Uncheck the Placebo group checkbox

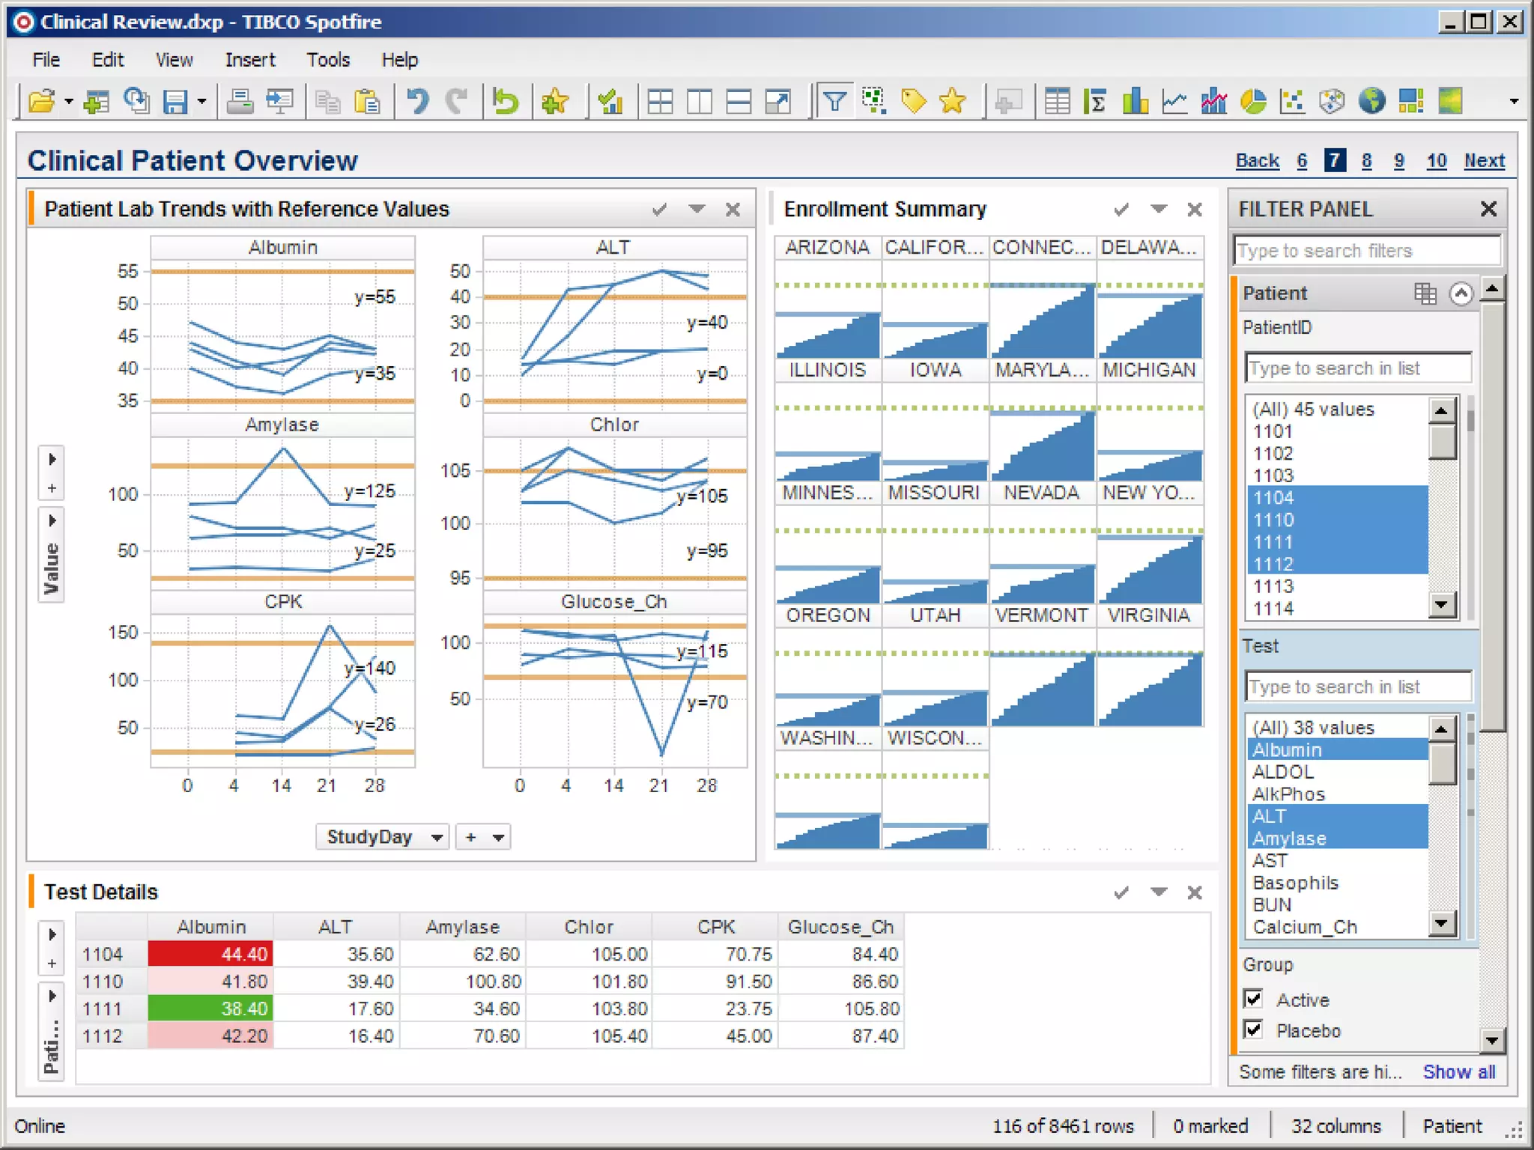point(1253,1029)
